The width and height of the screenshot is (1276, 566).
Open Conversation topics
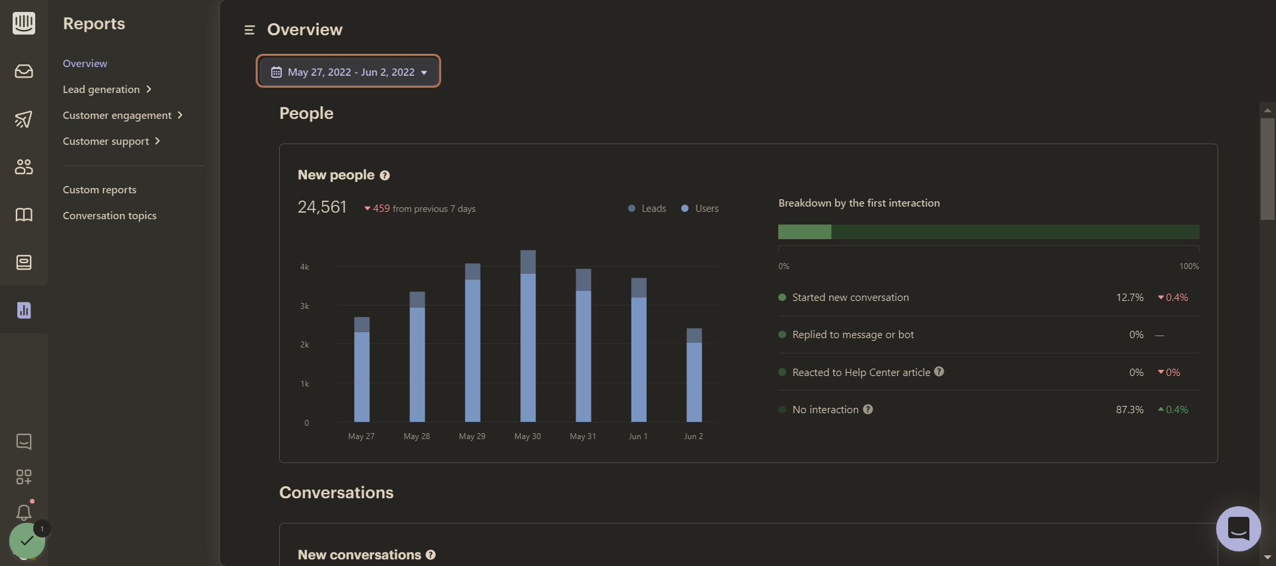click(110, 215)
